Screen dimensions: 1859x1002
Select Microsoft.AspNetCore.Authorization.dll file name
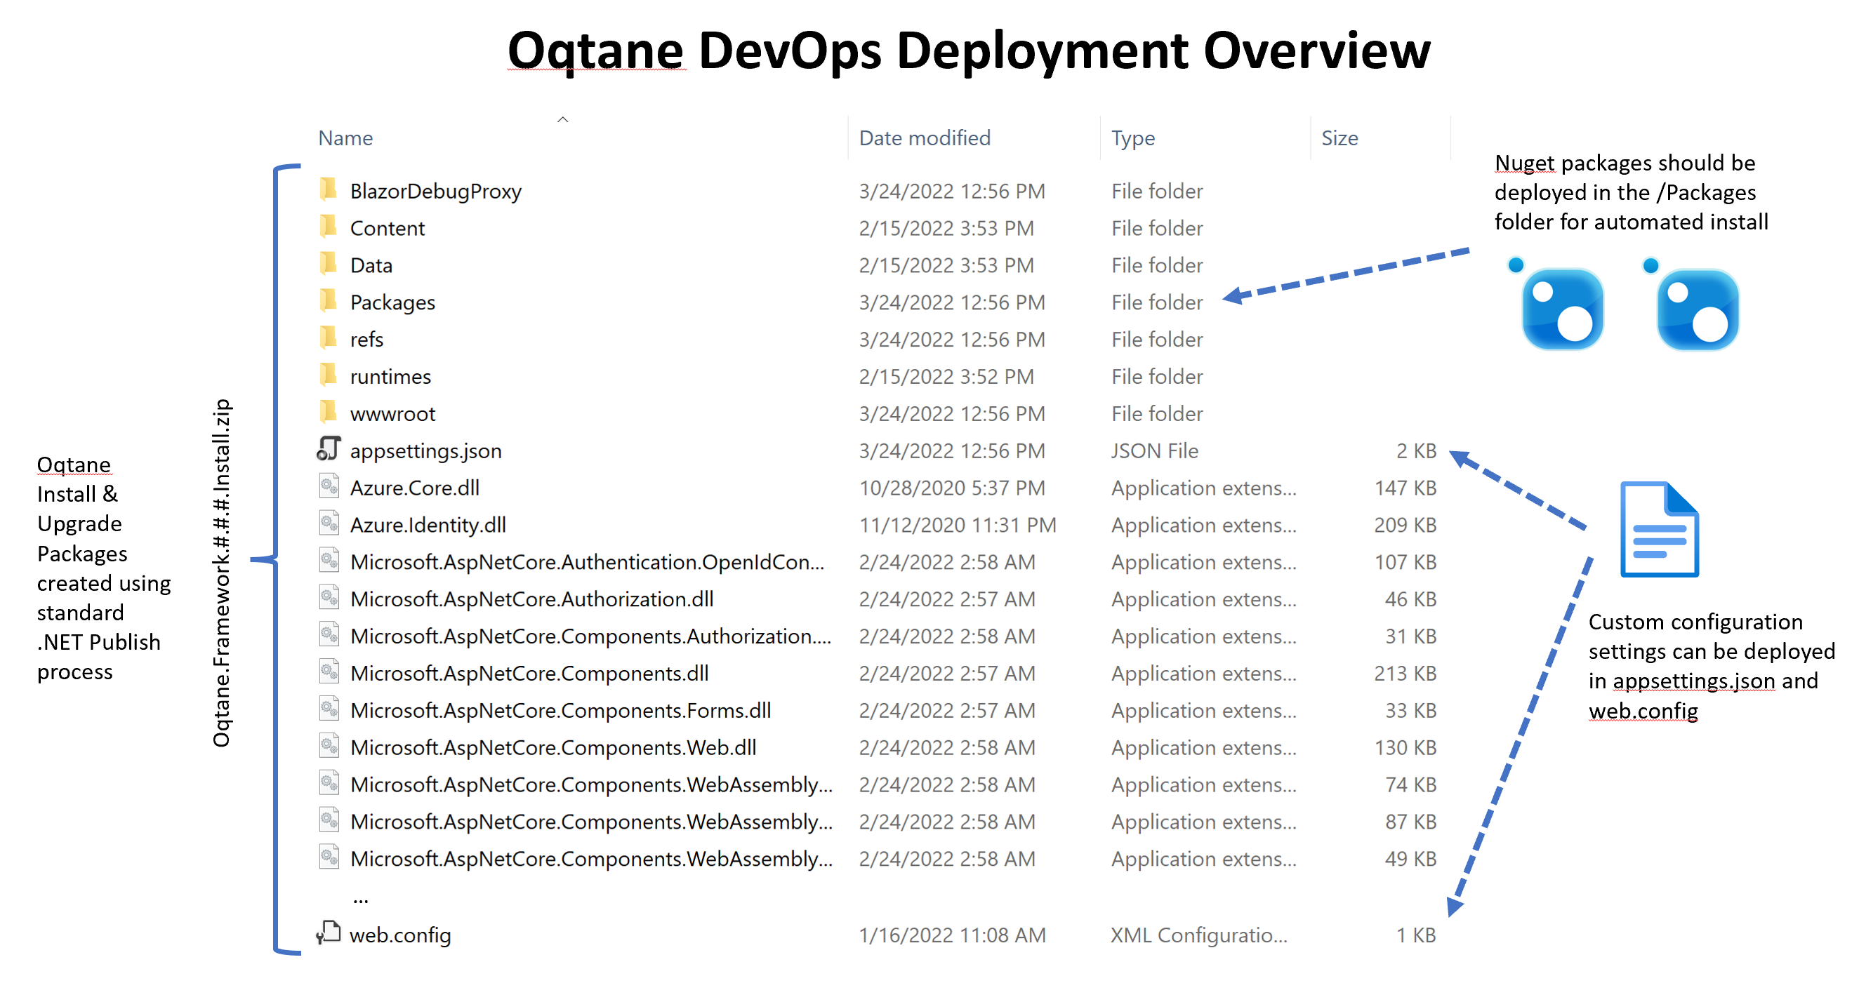[532, 599]
